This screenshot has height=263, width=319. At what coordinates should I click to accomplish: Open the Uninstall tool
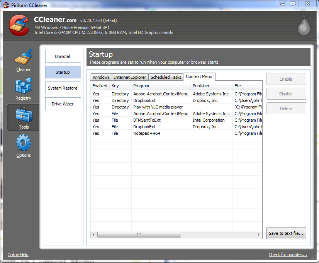click(63, 56)
